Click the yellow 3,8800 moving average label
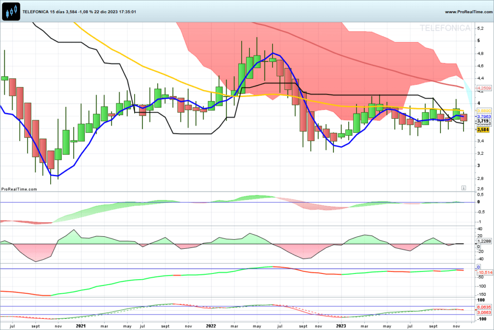The image size is (494, 330). click(484, 111)
